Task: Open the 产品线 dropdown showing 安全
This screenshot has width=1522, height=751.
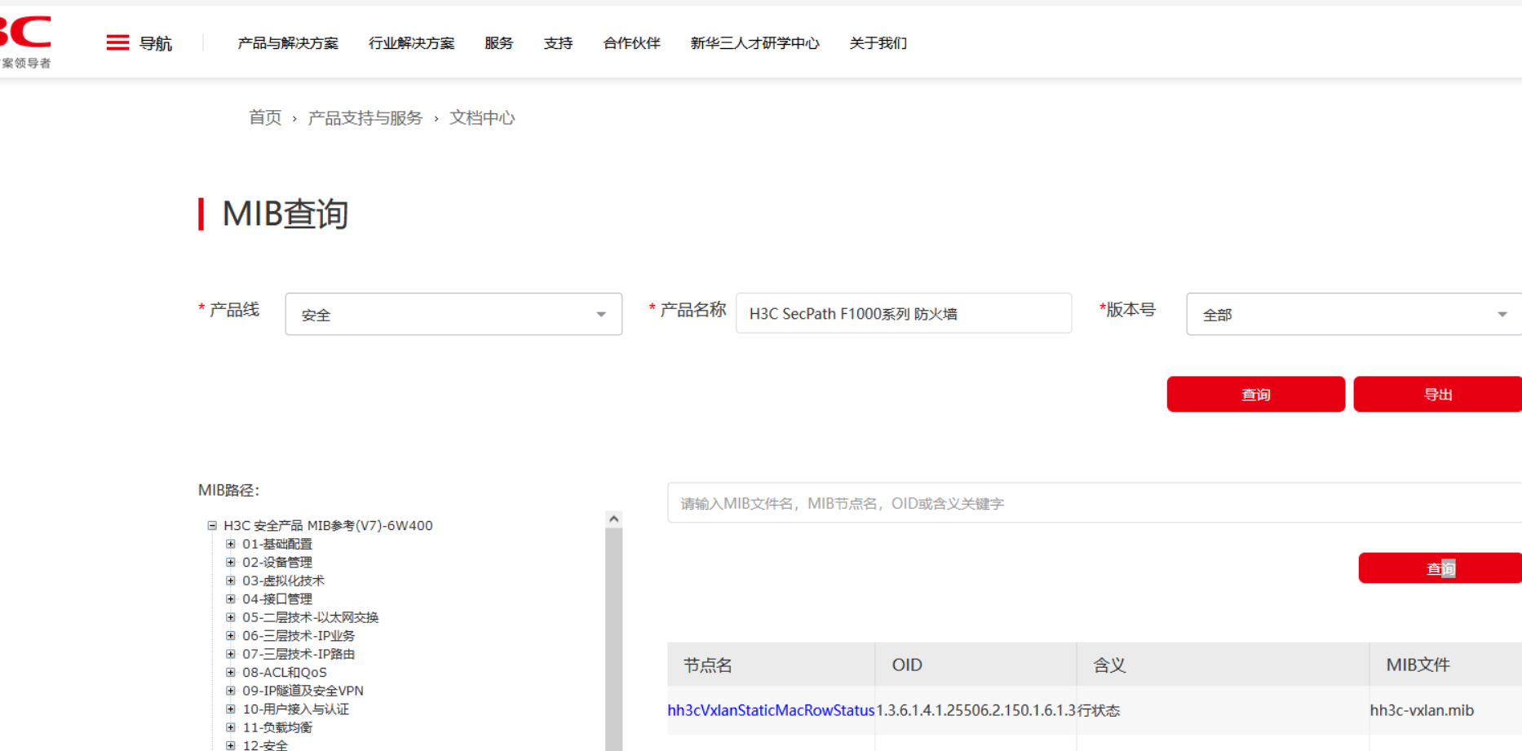Action: tap(454, 314)
